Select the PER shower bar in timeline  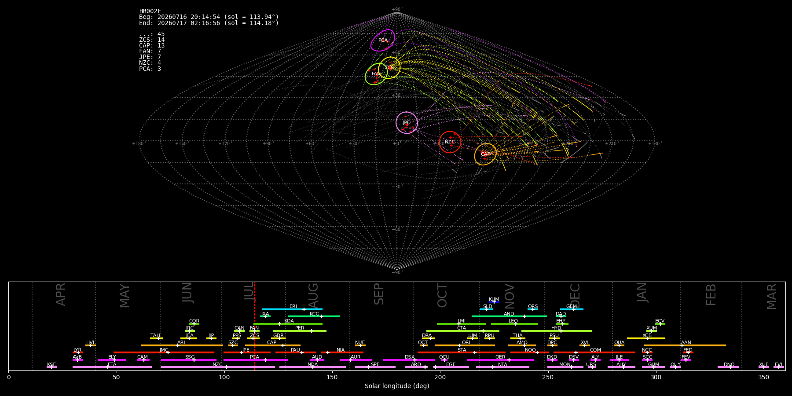click(x=300, y=331)
